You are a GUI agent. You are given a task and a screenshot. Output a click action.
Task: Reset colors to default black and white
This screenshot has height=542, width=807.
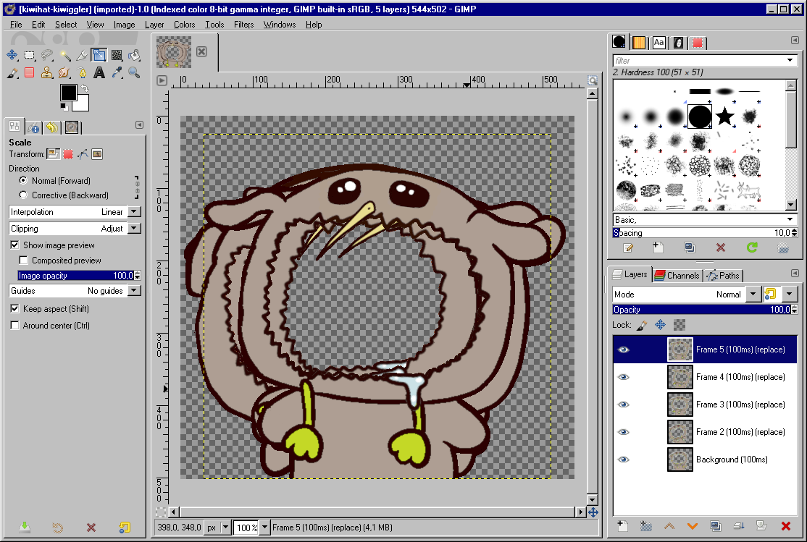[63, 106]
